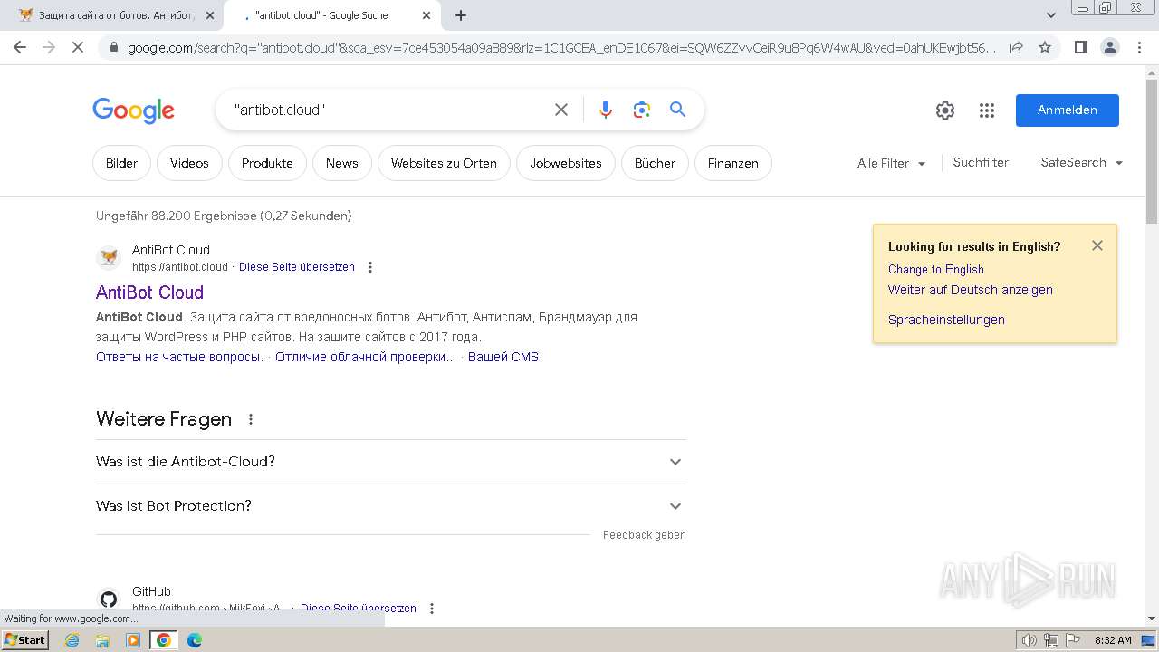Open the AntiBot Cloud result title

[x=149, y=292]
